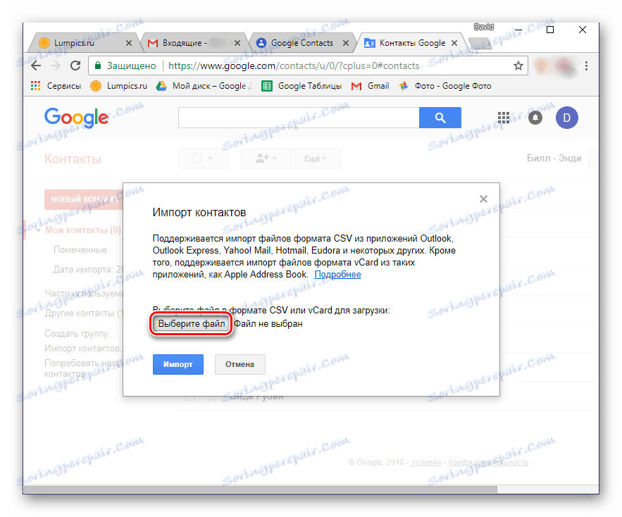This screenshot has width=622, height=517.
Task: Click Создать группу... link
Action: (x=80, y=333)
